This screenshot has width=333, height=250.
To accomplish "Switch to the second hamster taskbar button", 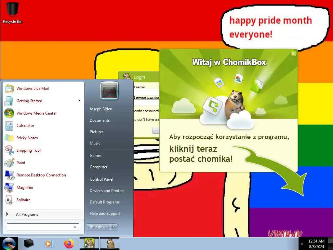I will point(110,243).
